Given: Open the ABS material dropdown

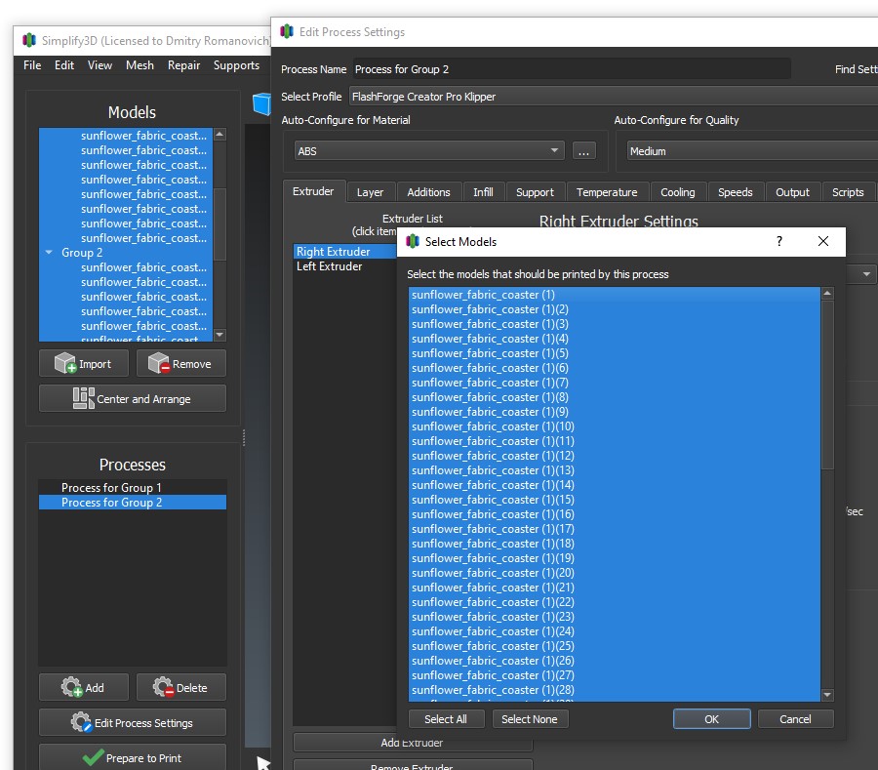Looking at the screenshot, I should point(429,150).
